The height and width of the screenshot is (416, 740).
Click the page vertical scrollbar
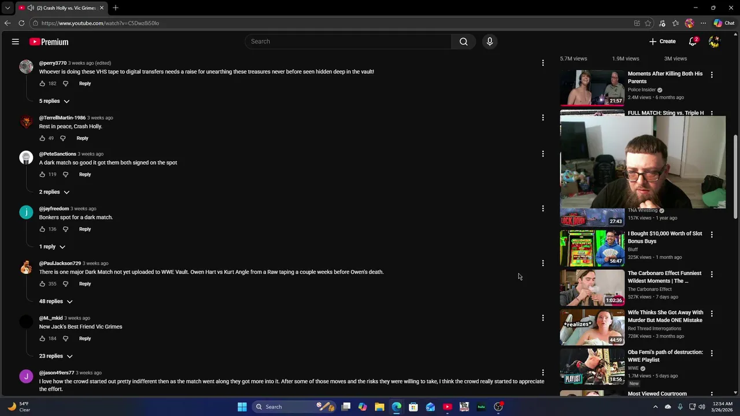[x=736, y=176]
